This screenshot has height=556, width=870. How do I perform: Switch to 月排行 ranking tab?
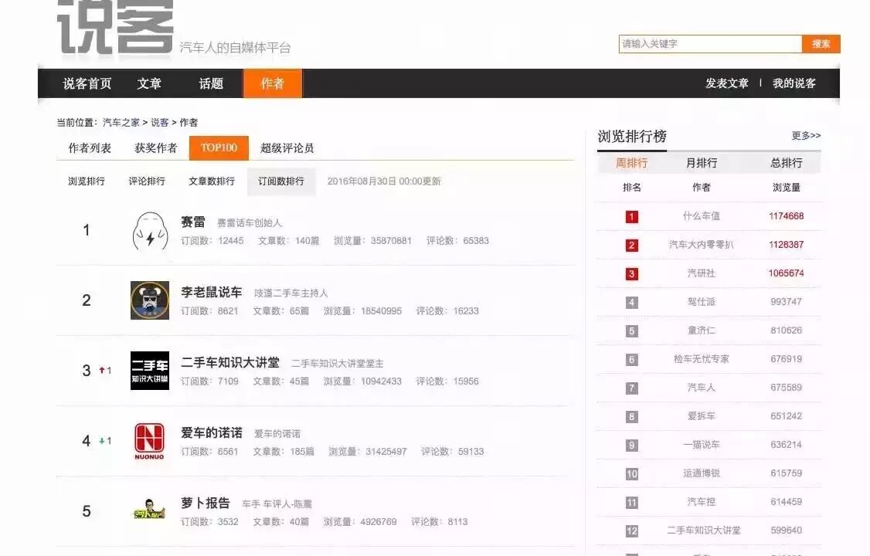point(702,163)
